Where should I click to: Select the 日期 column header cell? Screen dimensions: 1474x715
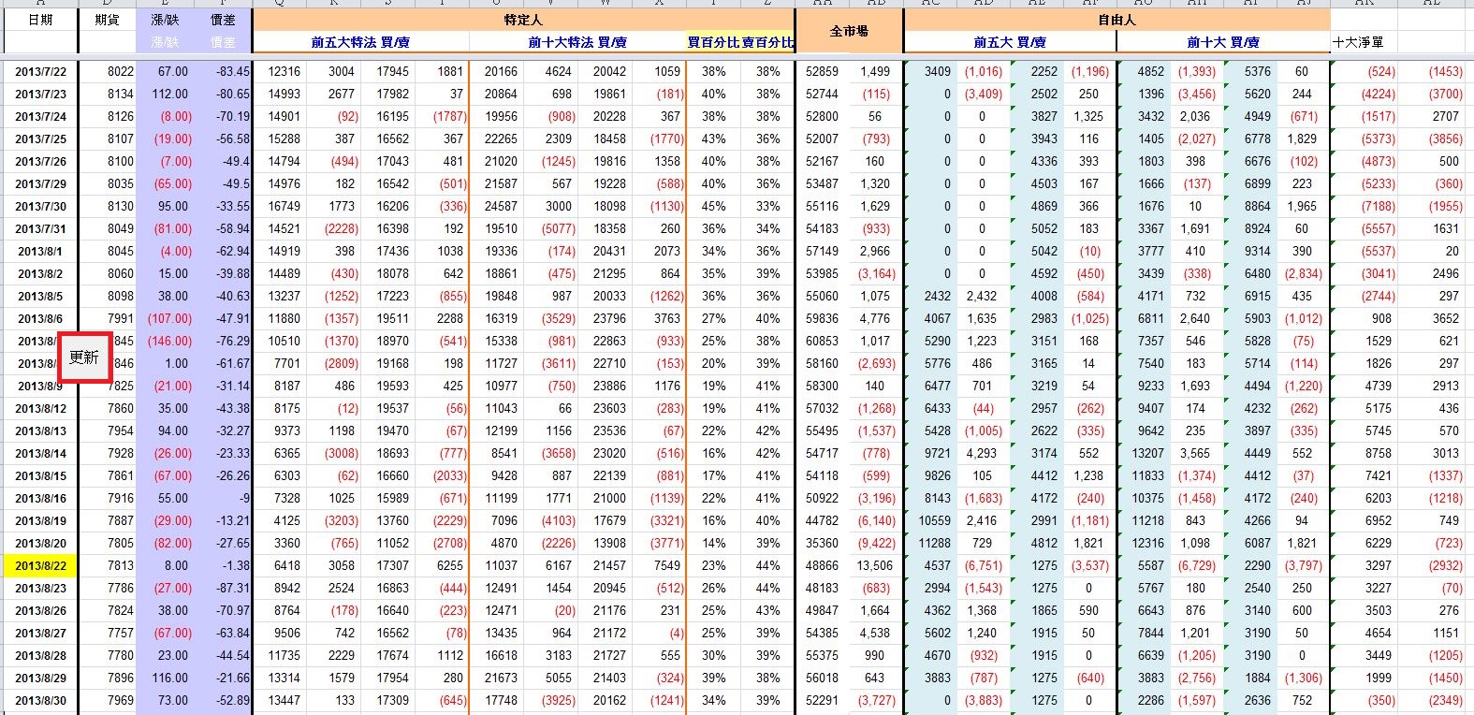point(40,20)
